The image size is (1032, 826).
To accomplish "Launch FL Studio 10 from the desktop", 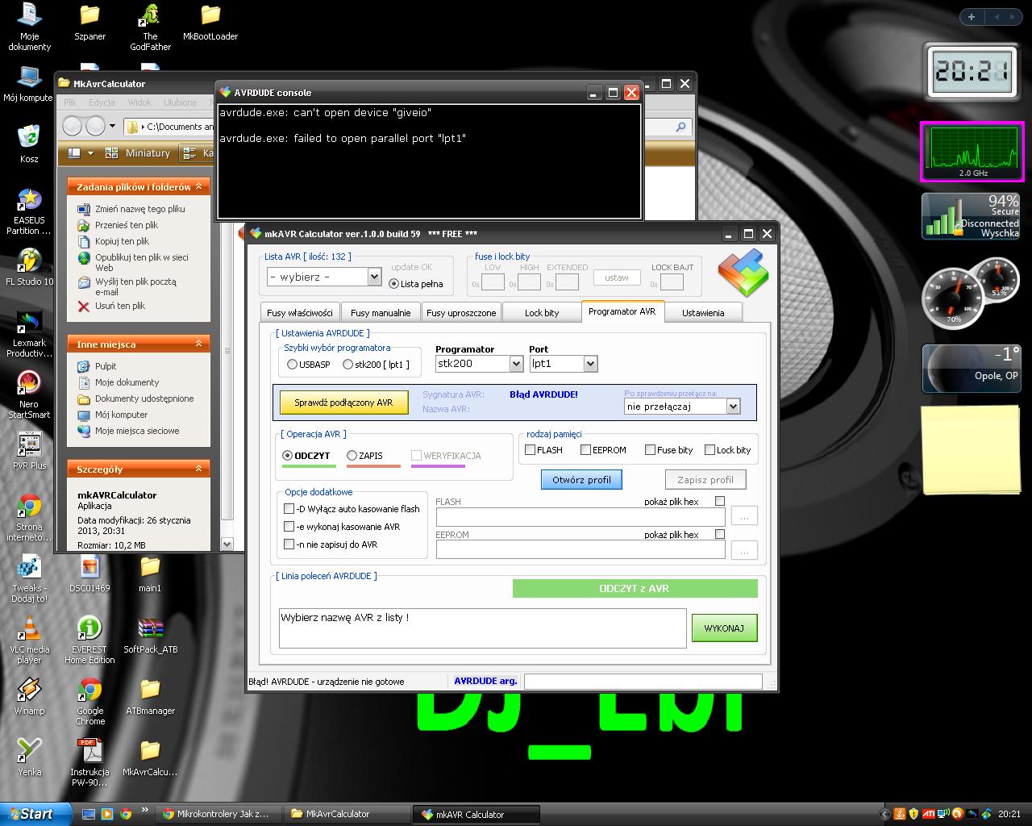I will pyautogui.click(x=29, y=266).
